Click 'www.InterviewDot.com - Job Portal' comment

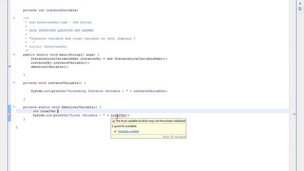60,22
